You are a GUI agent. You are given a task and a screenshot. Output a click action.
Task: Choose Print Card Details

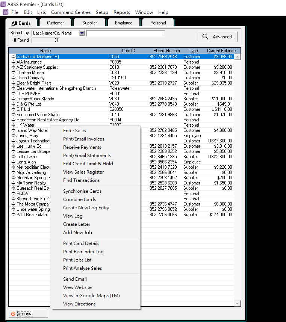(x=81, y=243)
